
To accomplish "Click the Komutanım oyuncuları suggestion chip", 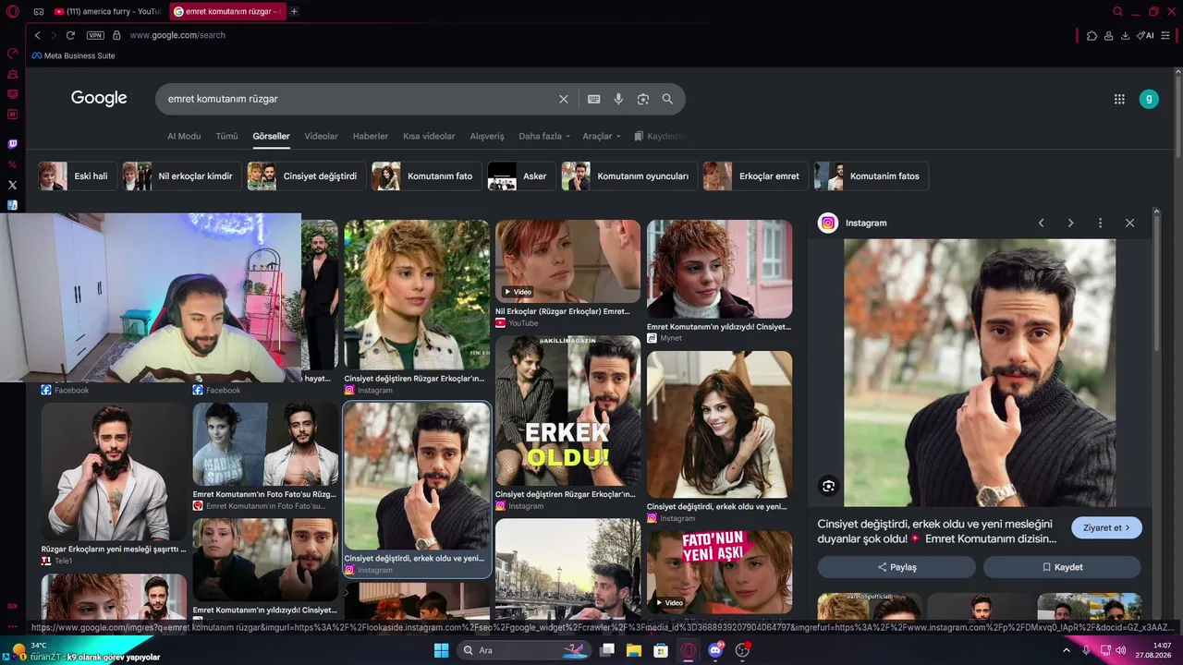I will tap(629, 176).
